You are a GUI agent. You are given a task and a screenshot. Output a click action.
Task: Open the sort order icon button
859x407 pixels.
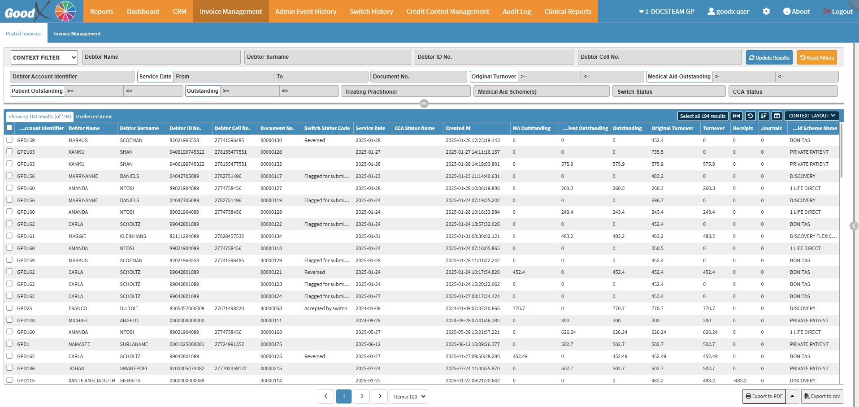[x=764, y=116]
